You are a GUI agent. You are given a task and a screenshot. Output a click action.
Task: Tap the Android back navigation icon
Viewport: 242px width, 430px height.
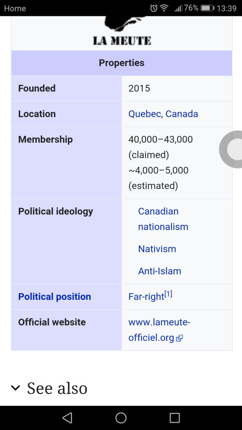67,418
